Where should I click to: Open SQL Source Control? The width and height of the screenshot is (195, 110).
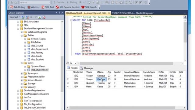pyautogui.click(x=68, y=7)
